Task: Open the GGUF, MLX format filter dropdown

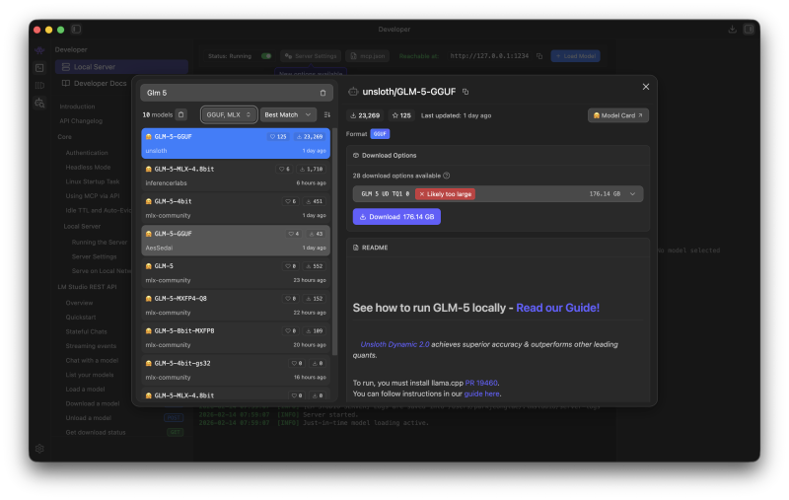Action: pyautogui.click(x=229, y=114)
